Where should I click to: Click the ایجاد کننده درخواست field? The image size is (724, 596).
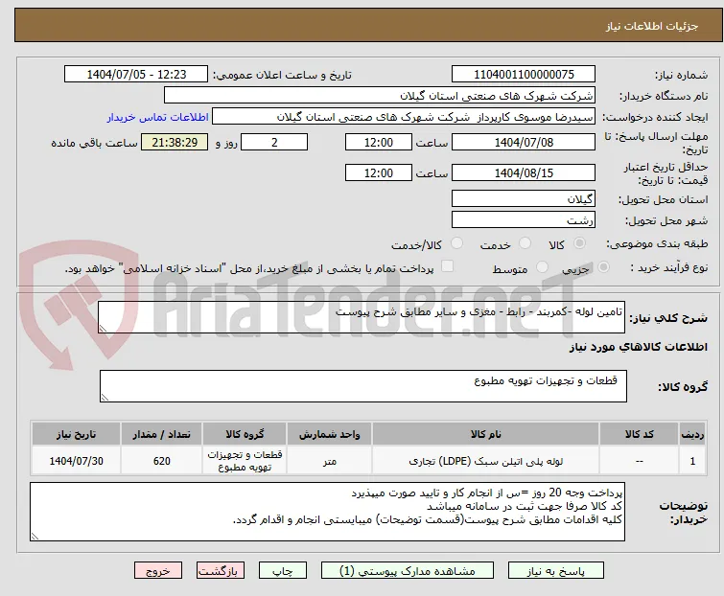coord(404,117)
